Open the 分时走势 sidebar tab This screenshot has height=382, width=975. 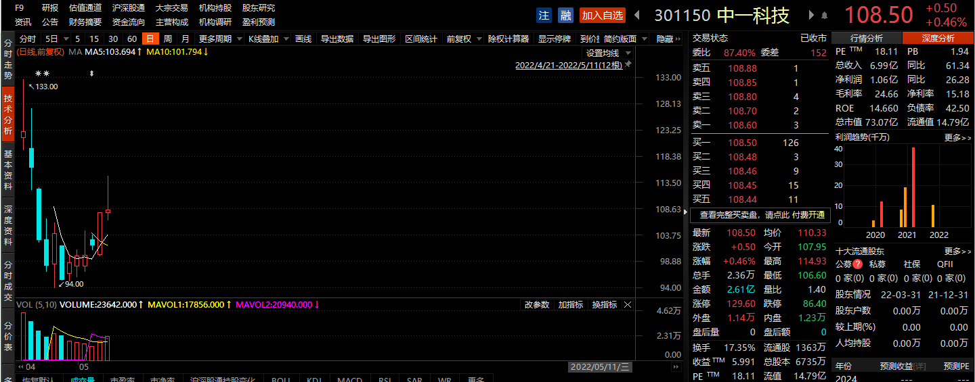(x=8, y=57)
